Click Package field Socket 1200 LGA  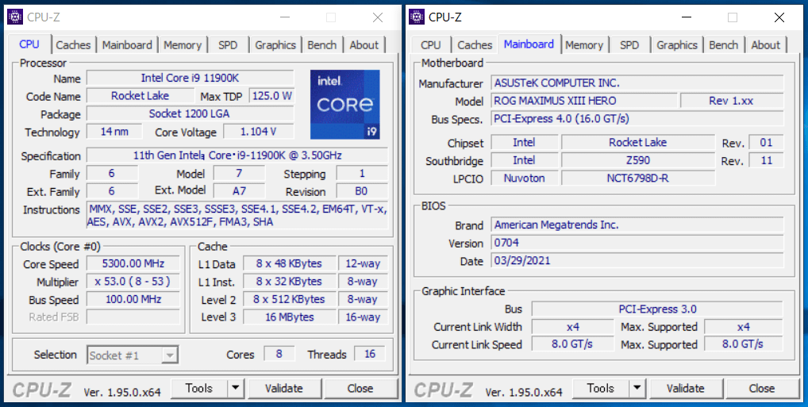[x=190, y=113]
